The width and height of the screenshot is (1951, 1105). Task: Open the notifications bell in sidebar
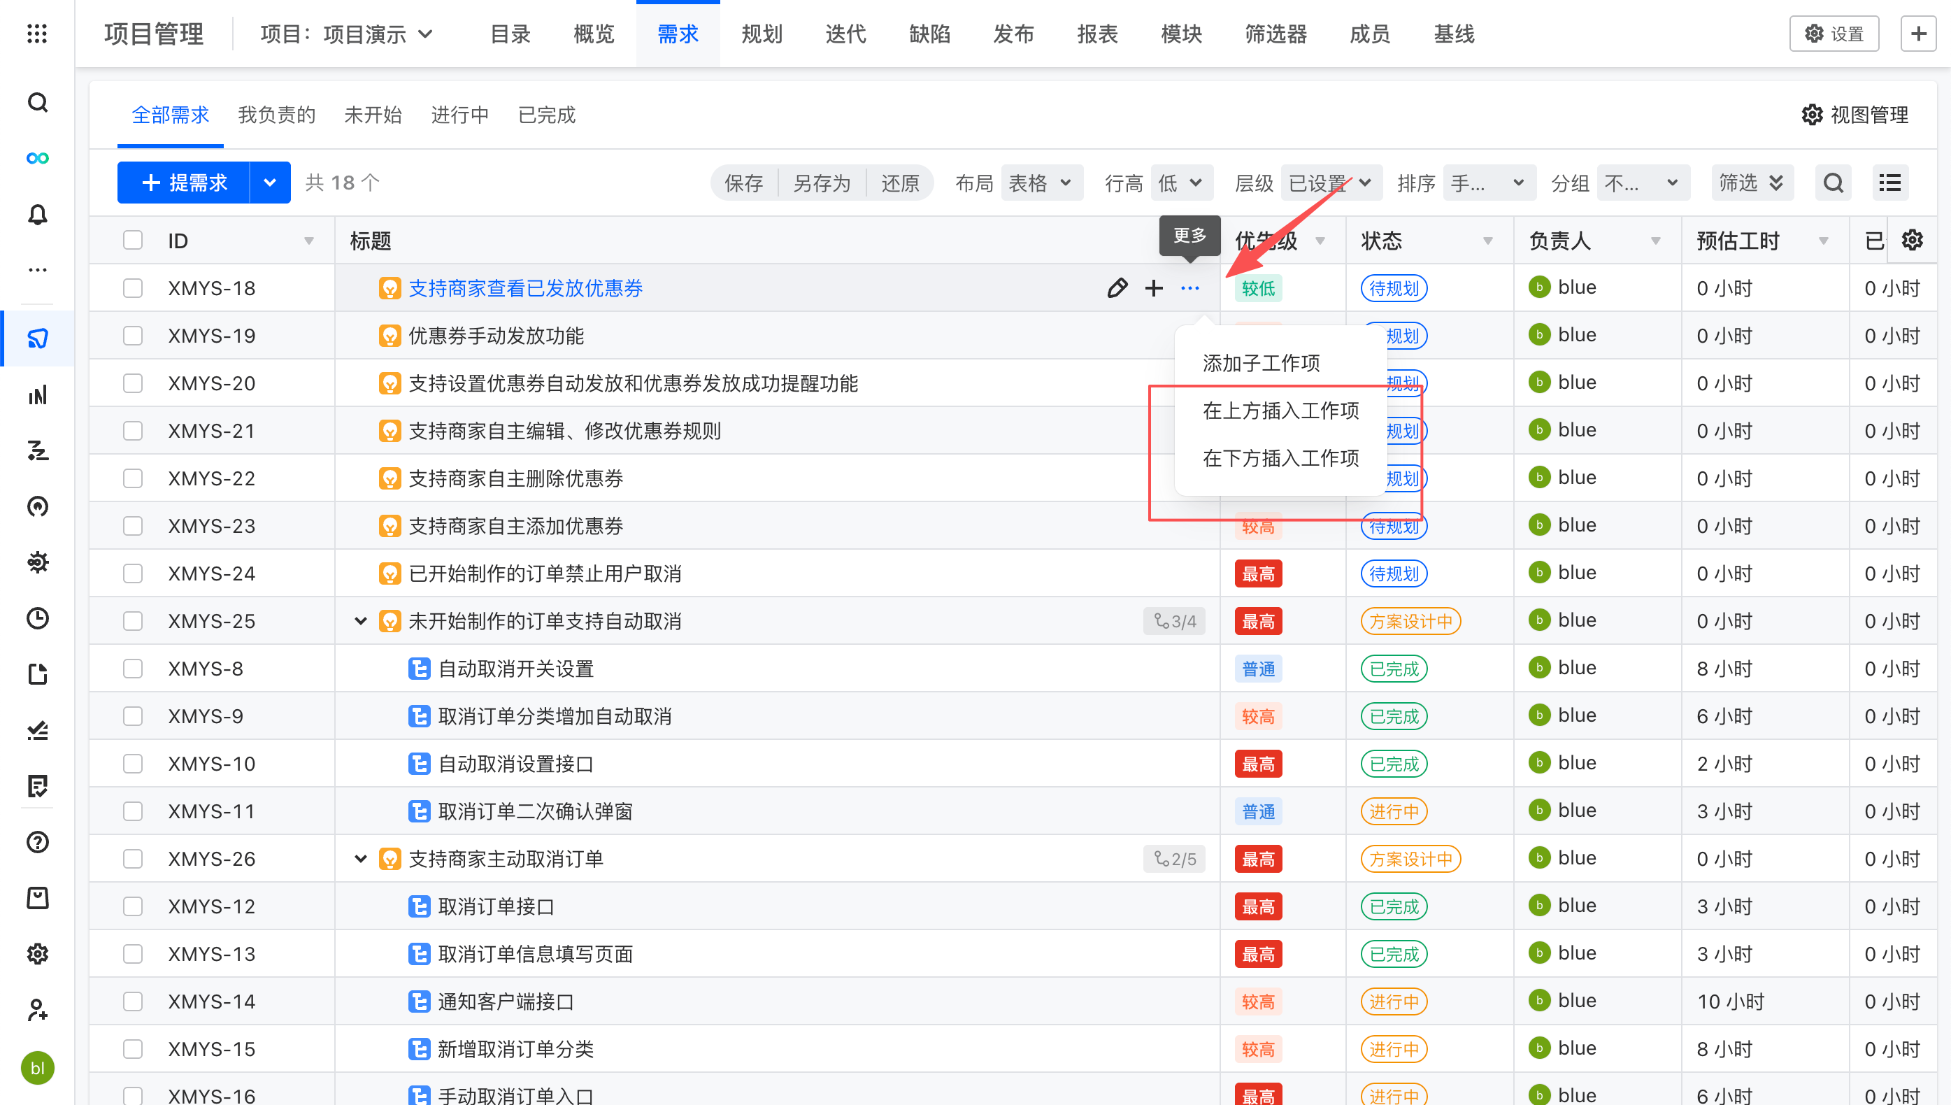point(37,214)
